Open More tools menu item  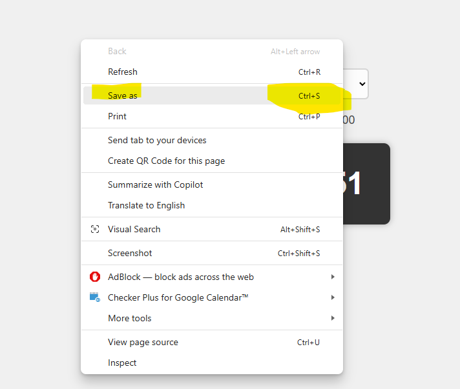click(130, 318)
